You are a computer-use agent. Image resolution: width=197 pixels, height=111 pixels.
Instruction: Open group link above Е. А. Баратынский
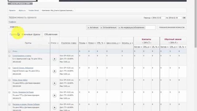(x=22, y=55)
